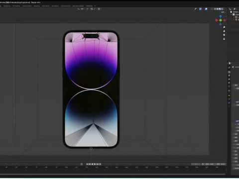Open the Animation workspace tab
Image resolution: width=239 pixels, height=179 pixels.
(46, 6)
